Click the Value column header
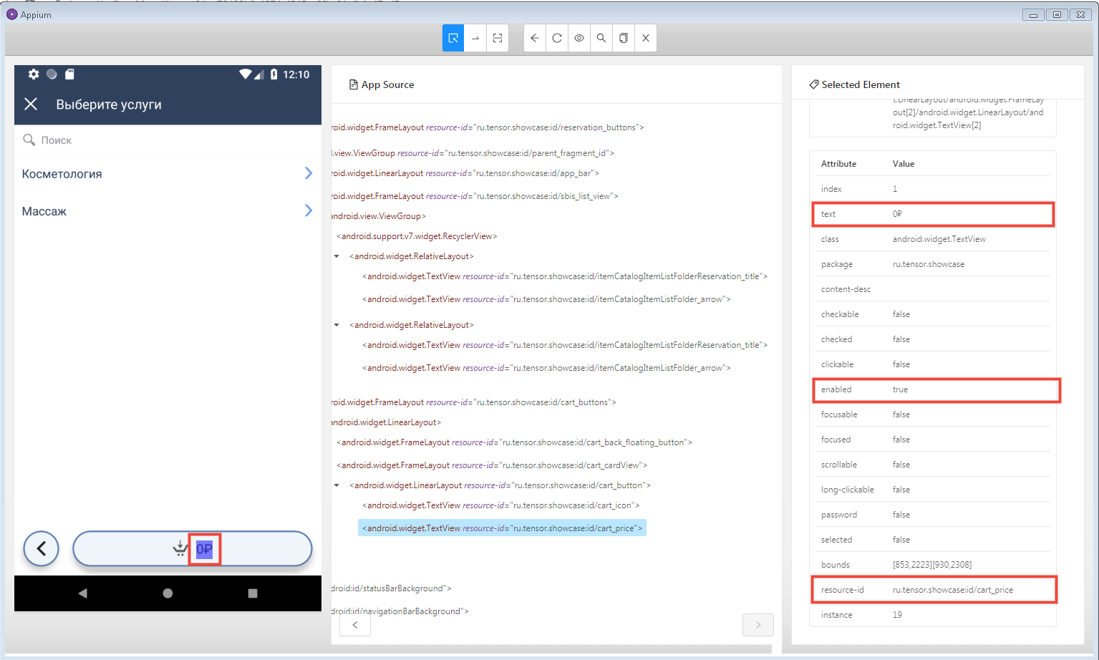Image resolution: width=1099 pixels, height=660 pixels. point(904,164)
